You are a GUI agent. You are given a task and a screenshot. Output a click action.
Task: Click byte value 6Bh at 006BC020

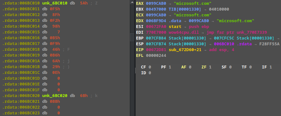click(84, 96)
